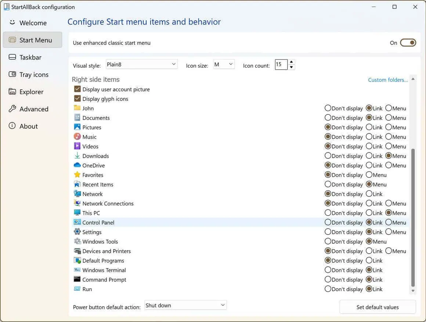
Task: Open the Custom folders link
Action: click(x=388, y=80)
